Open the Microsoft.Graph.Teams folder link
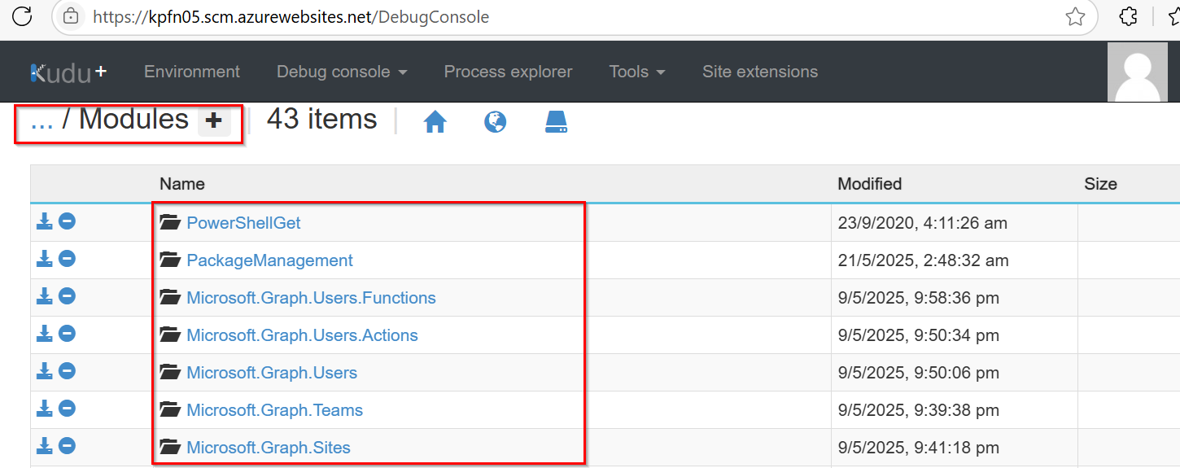Viewport: 1180px width, 468px height. 274,409
